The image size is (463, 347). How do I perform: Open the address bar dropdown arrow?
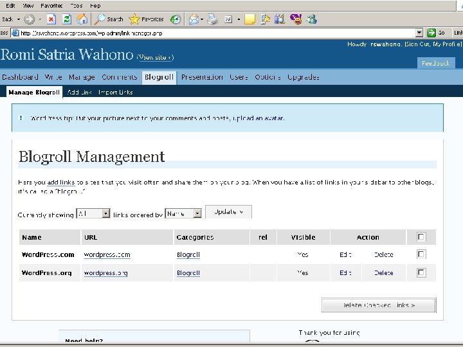coord(419,33)
